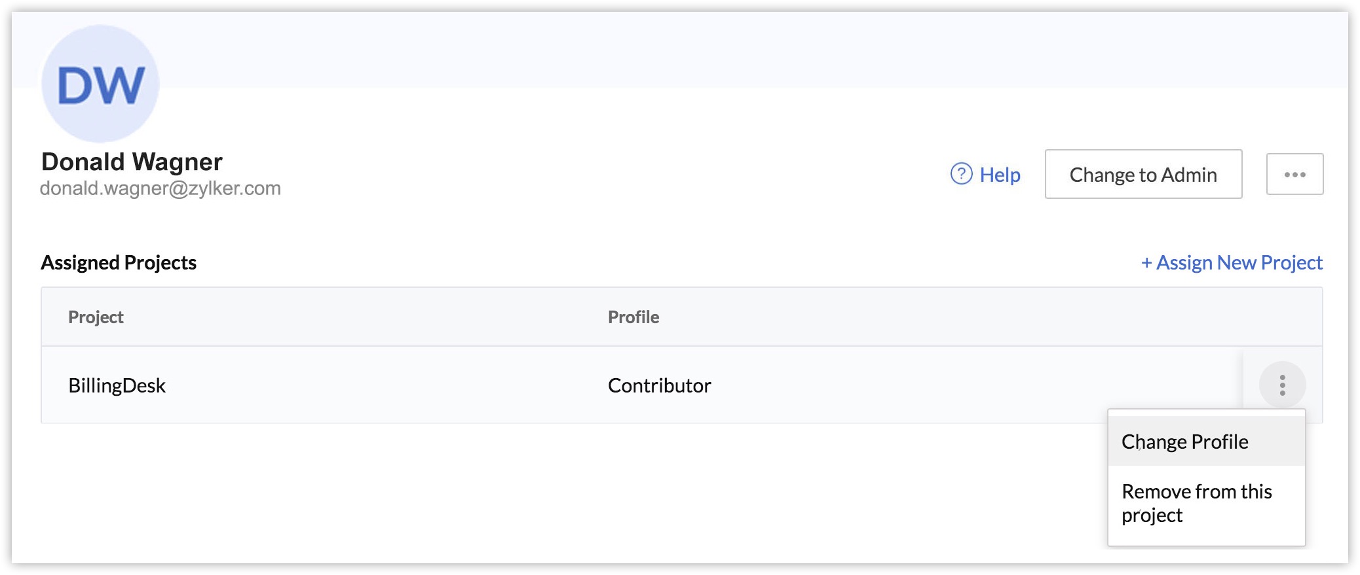
Task: Click the Contributor profile cell
Action: [x=659, y=386]
